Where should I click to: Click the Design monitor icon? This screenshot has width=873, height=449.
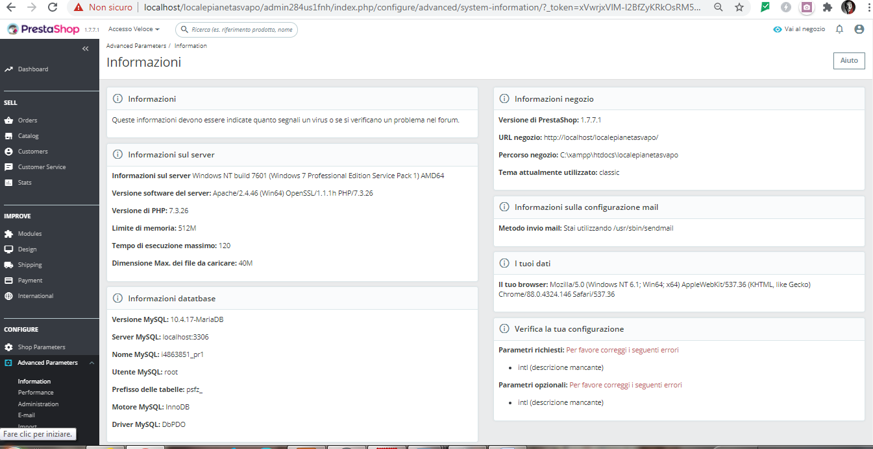(x=8, y=249)
